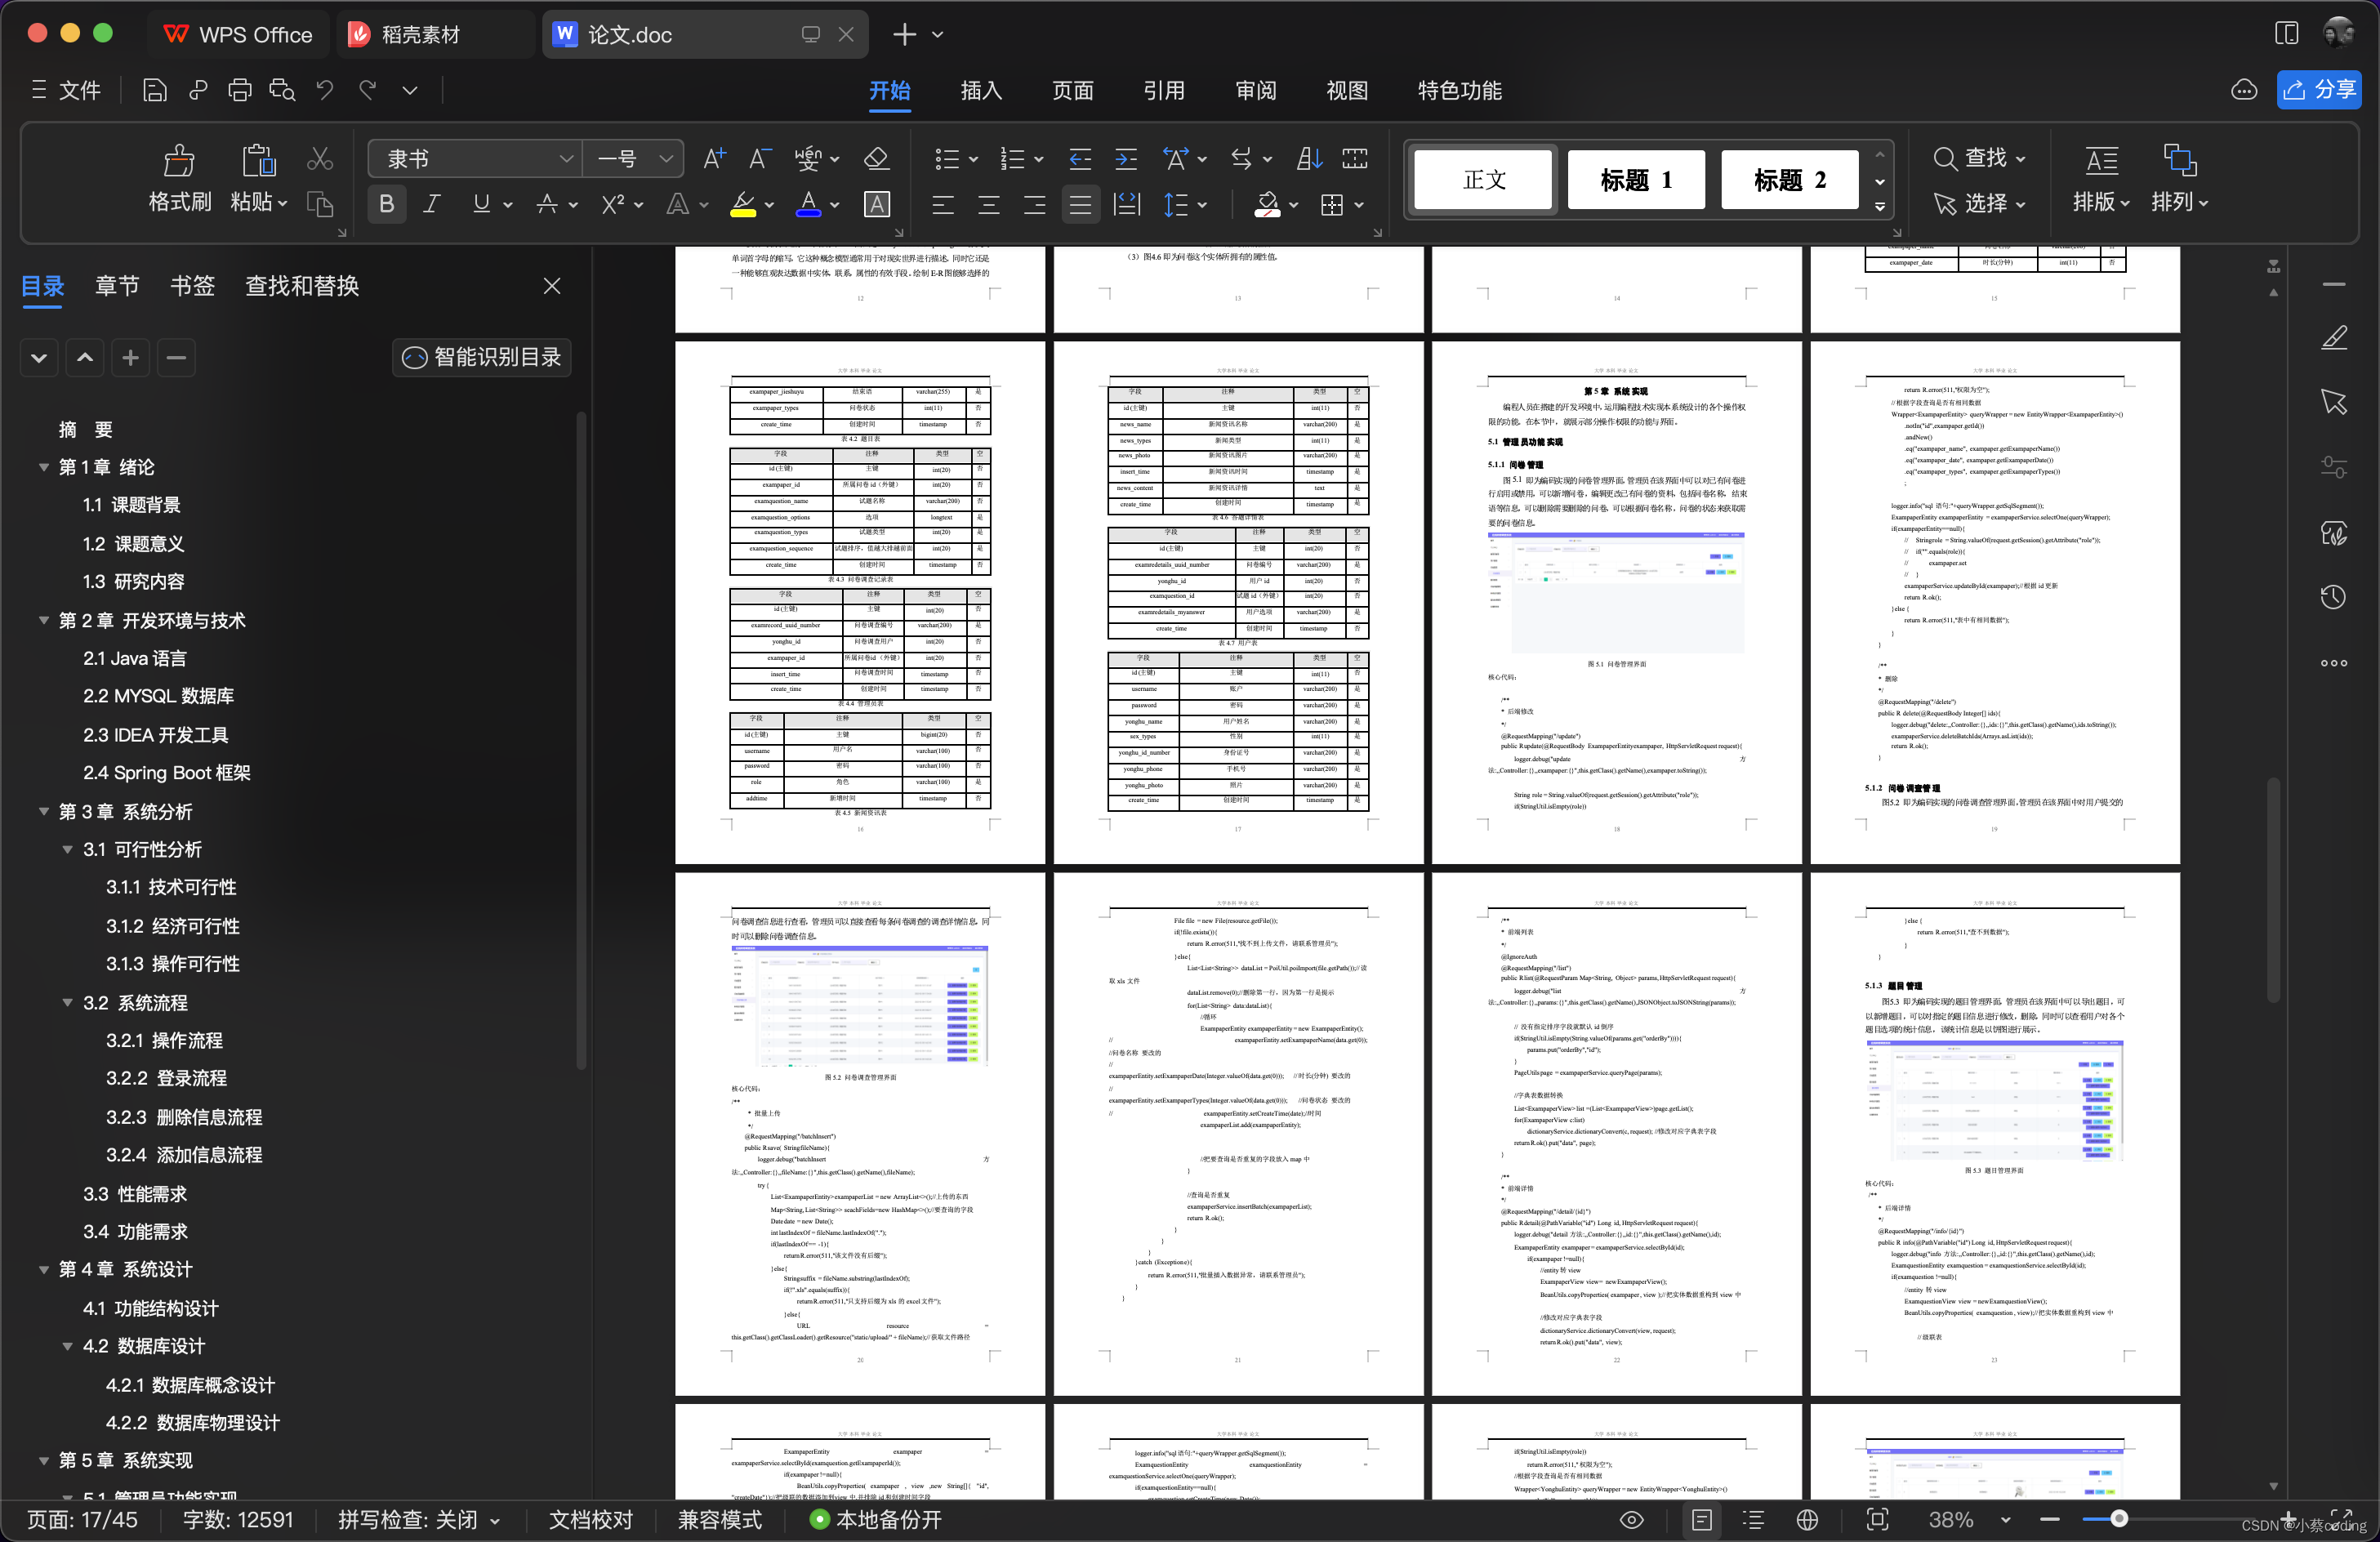Viewport: 2380px width, 1542px height.
Task: Click the Undo arrow icon
Action: coord(325,90)
